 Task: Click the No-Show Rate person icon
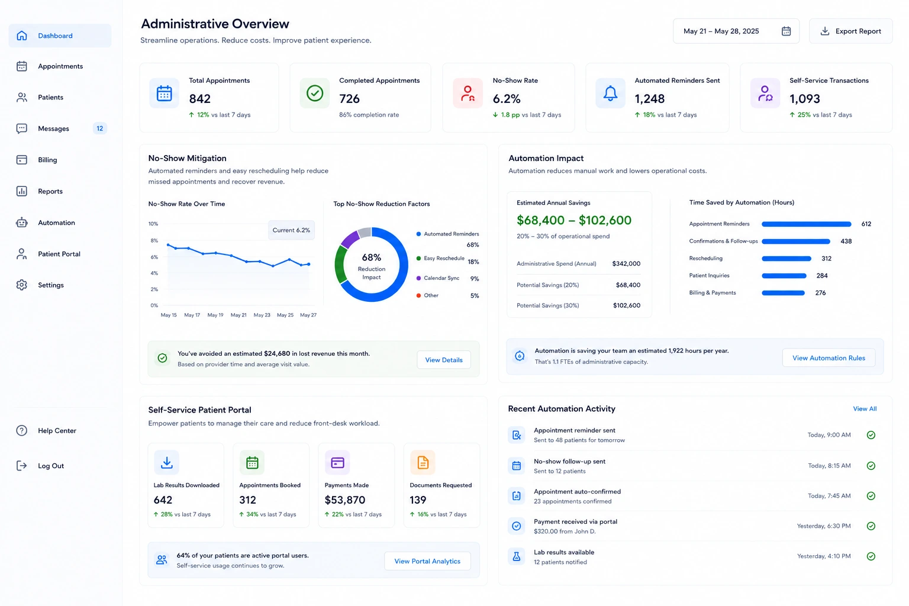pos(468,94)
